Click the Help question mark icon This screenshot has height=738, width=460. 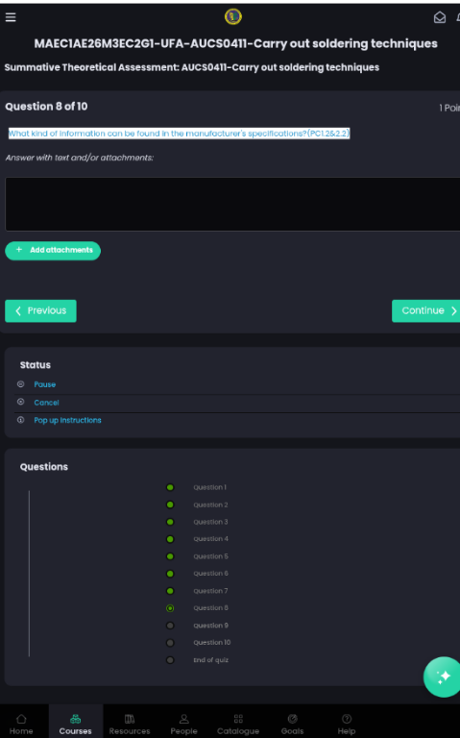pos(347,719)
